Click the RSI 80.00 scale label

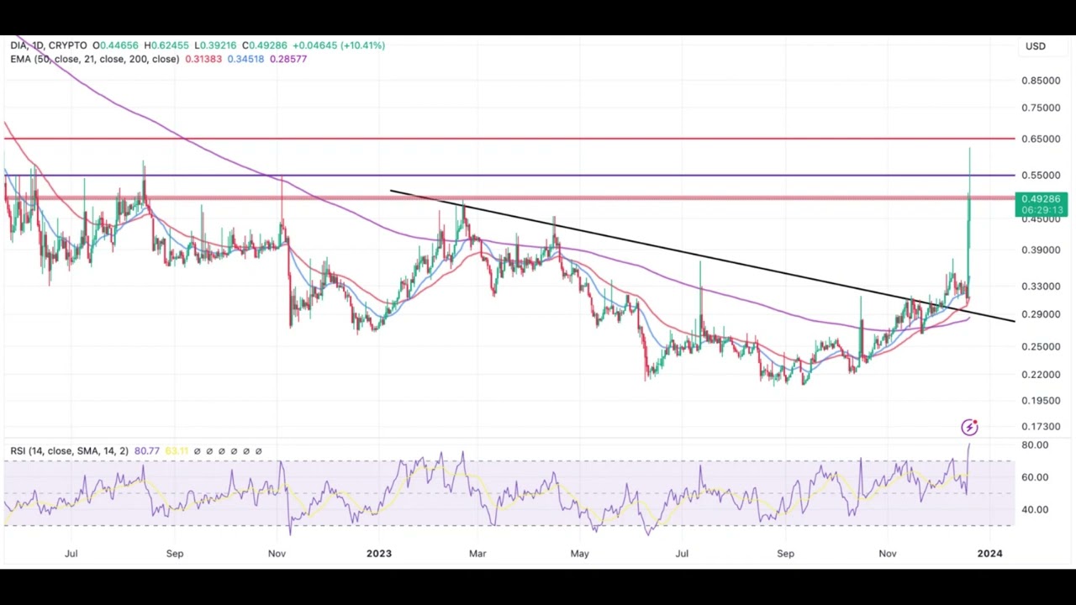pyautogui.click(x=1036, y=445)
